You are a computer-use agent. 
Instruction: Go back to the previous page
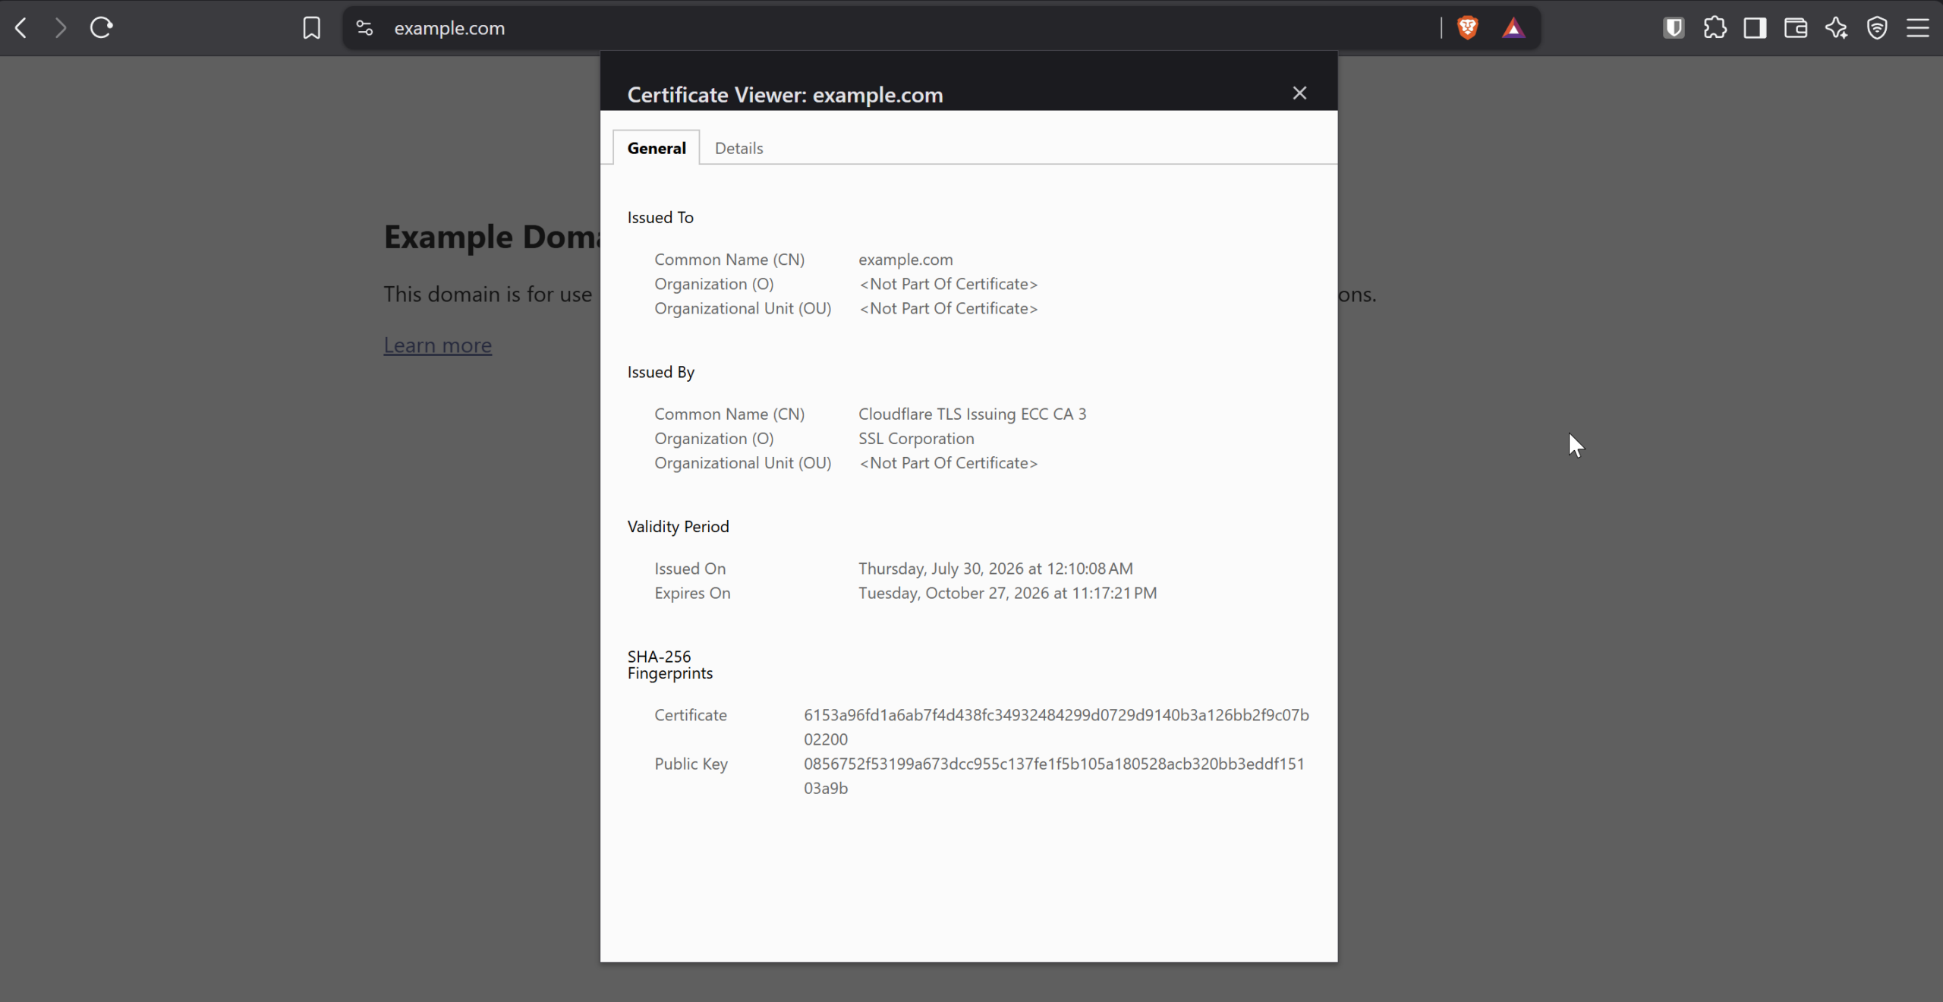click(21, 28)
